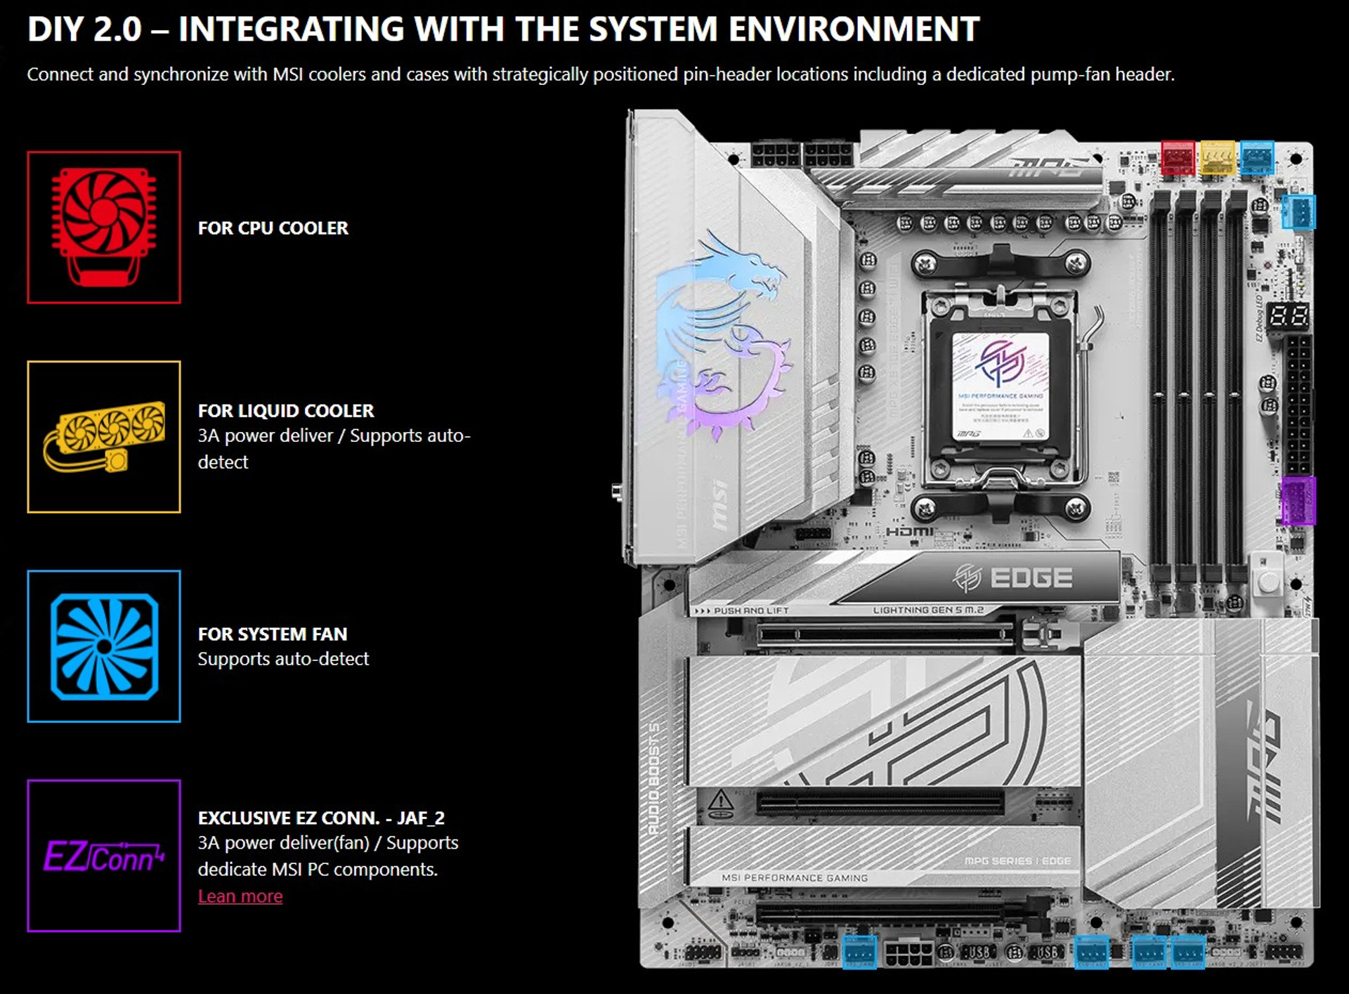Click the red highlighted header on motherboard

click(1178, 158)
